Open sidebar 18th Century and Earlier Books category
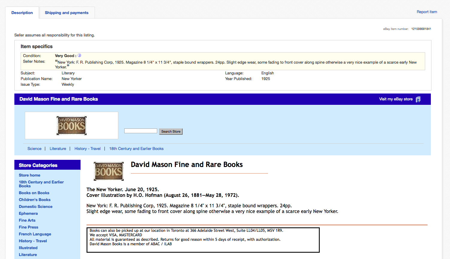The height and width of the screenshot is (259, 450). coord(41,184)
